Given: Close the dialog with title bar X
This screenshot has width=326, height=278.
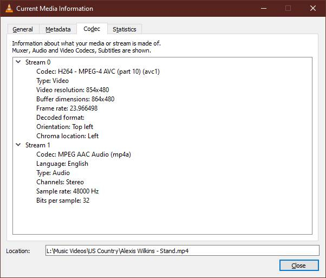Looking at the screenshot, I should 313,9.
